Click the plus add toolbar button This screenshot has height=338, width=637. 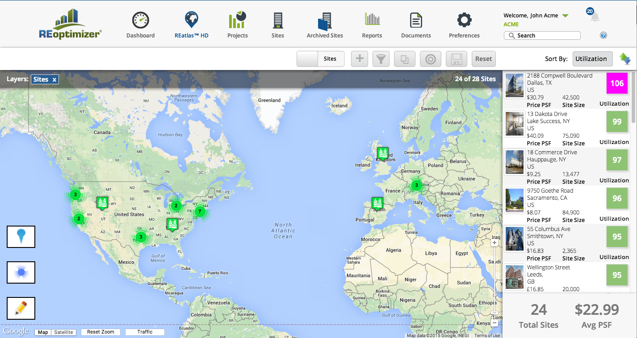click(360, 59)
